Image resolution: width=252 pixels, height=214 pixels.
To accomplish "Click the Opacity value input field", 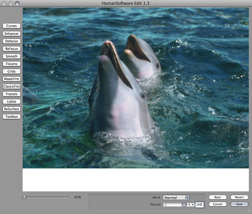I will 199,205.
